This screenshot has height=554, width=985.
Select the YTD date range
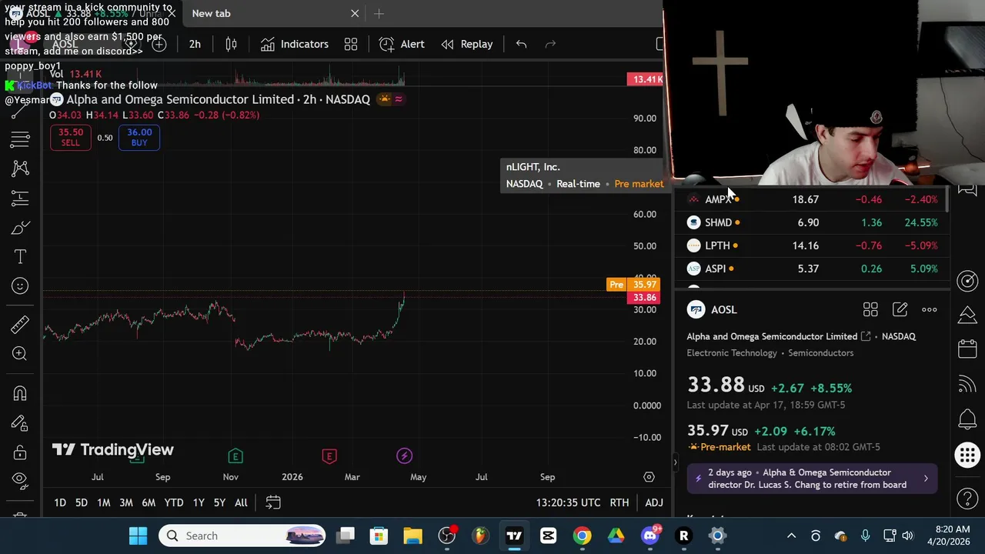pos(174,502)
